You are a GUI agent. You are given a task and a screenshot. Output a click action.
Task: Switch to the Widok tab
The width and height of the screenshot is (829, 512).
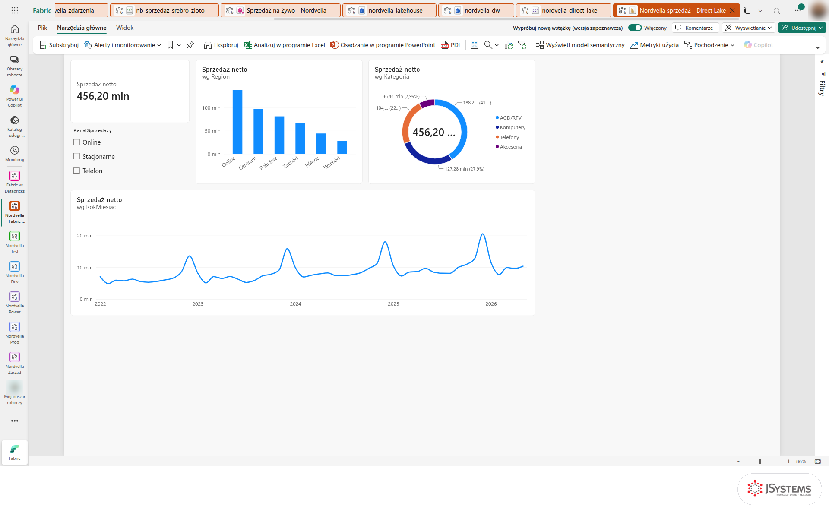coord(125,28)
